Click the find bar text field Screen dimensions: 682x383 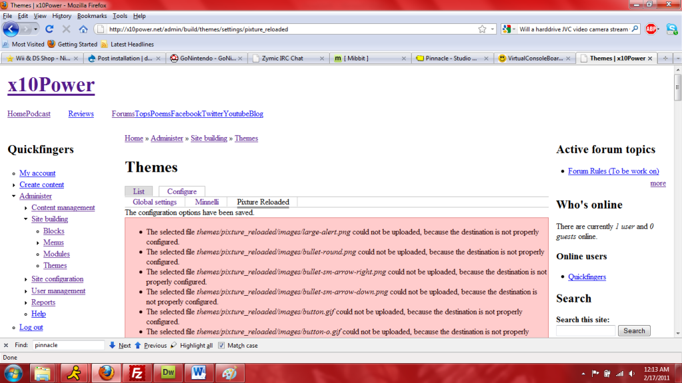click(68, 345)
